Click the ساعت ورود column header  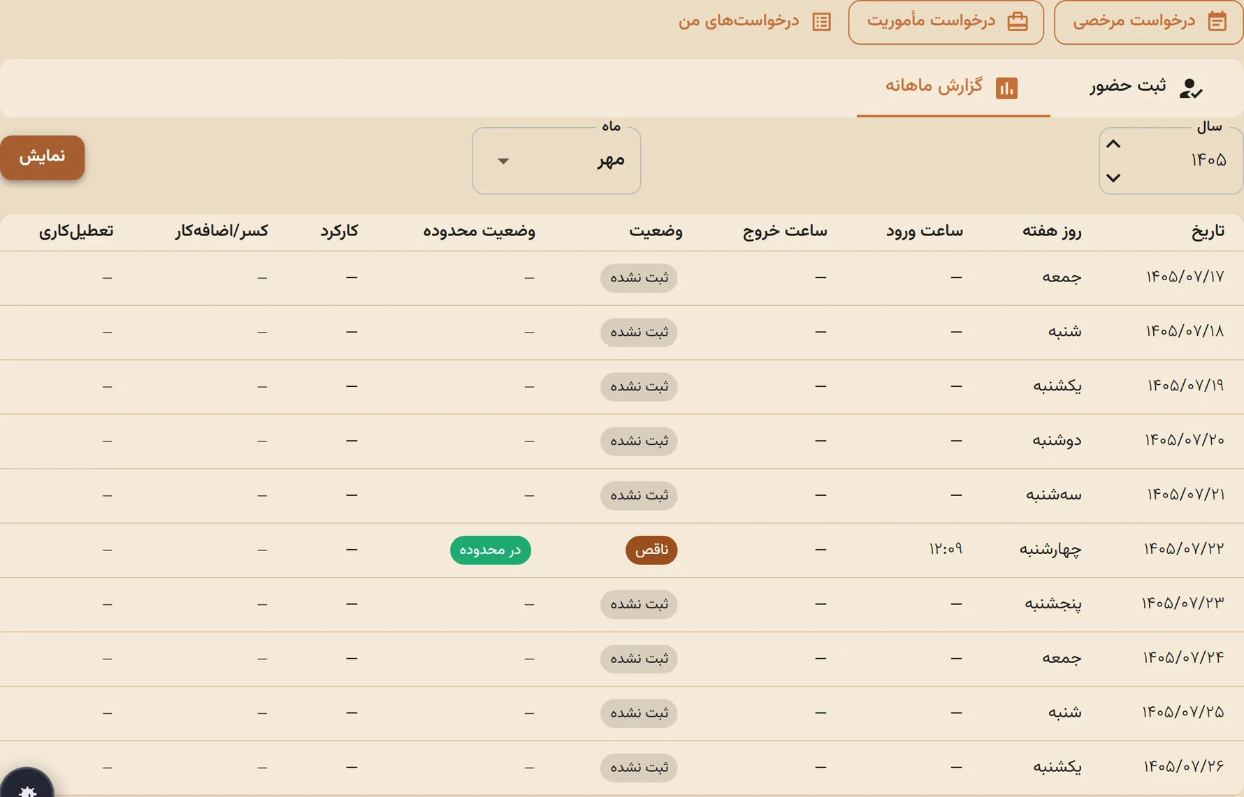(925, 231)
